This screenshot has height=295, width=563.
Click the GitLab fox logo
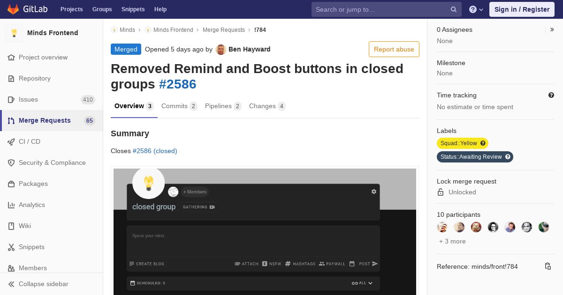[x=13, y=9]
